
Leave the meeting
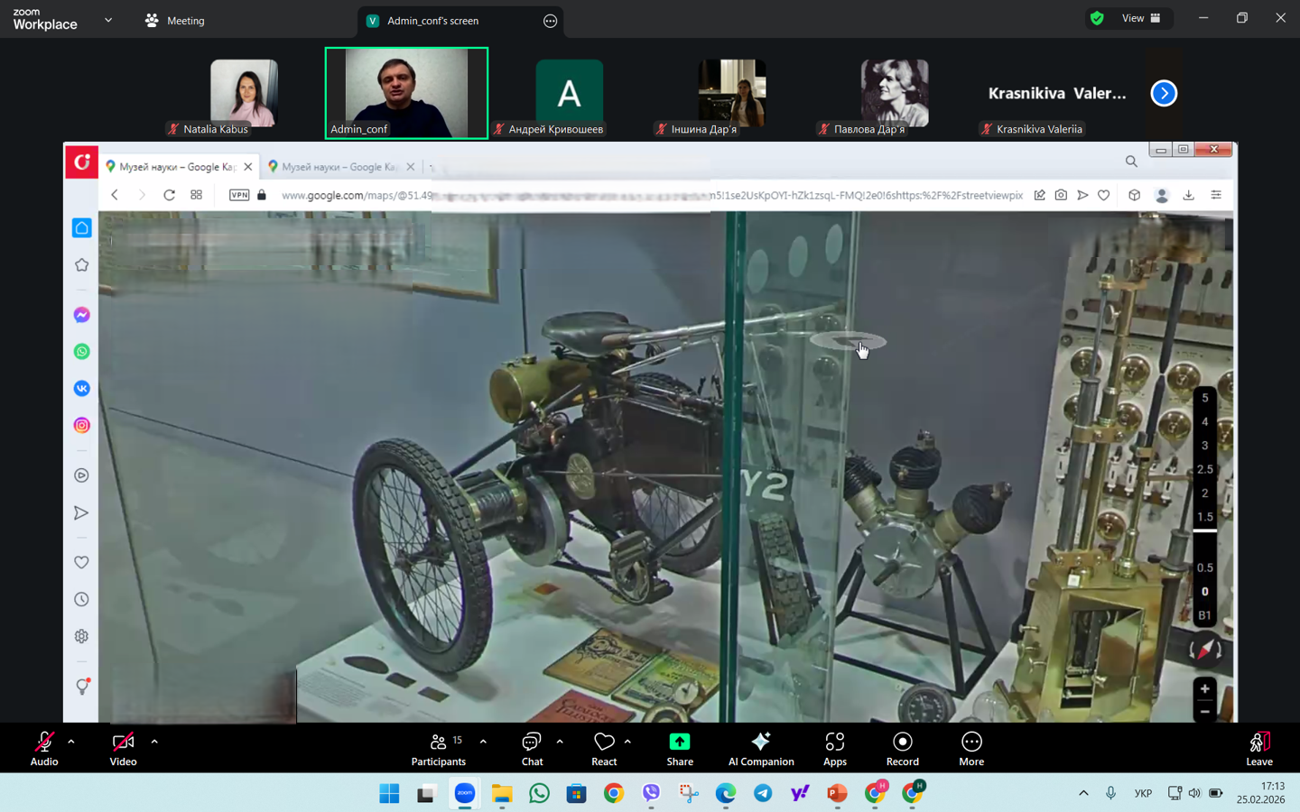tap(1258, 748)
